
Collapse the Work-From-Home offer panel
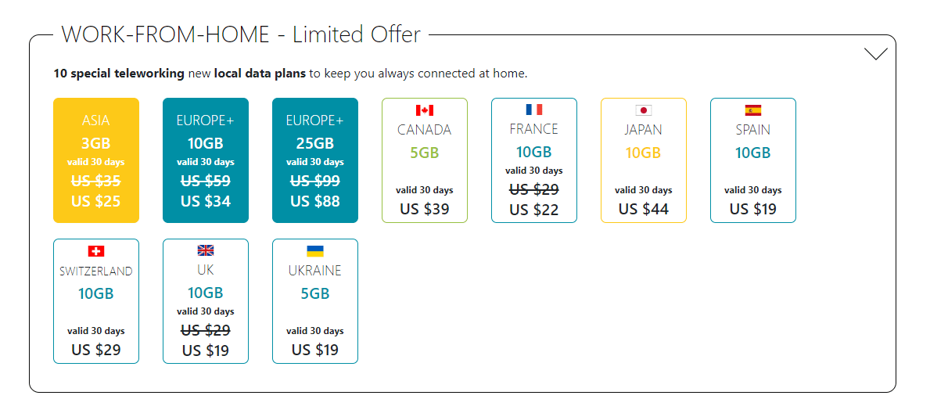pos(875,54)
